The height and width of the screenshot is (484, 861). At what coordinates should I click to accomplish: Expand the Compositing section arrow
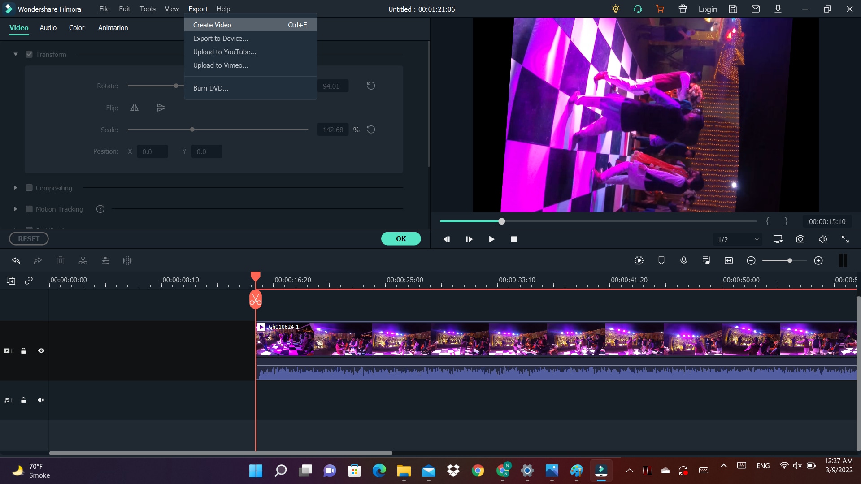[x=15, y=188]
